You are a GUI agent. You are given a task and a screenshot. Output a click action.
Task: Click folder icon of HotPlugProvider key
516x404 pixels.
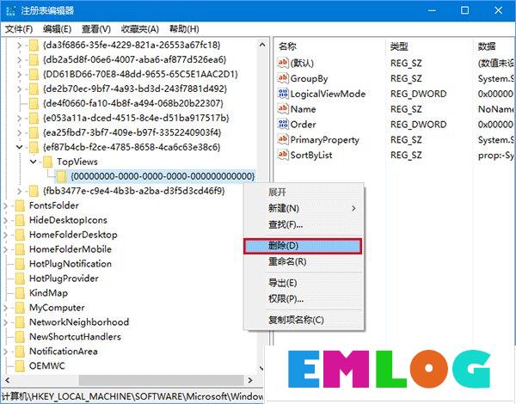click(20, 279)
